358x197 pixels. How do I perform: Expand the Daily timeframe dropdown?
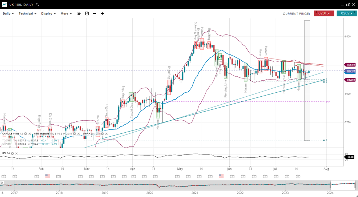point(8,13)
